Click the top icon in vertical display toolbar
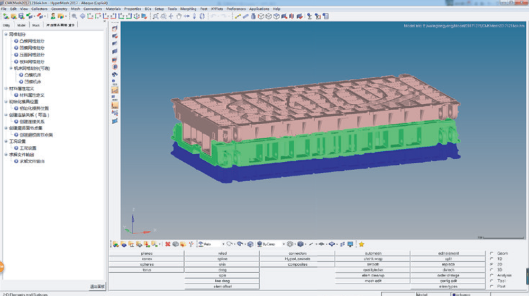This screenshot has width=529, height=296. tap(115, 28)
